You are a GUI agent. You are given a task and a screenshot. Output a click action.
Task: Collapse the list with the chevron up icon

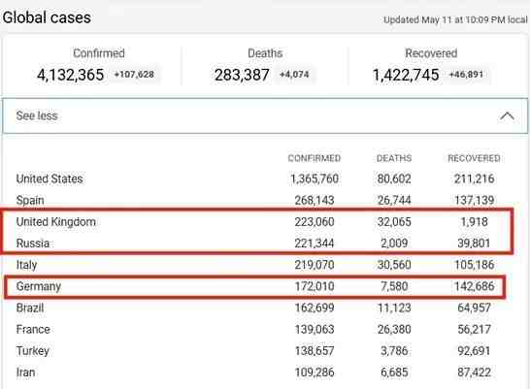[507, 116]
